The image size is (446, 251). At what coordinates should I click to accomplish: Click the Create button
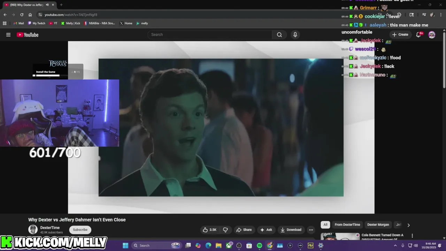point(400,35)
